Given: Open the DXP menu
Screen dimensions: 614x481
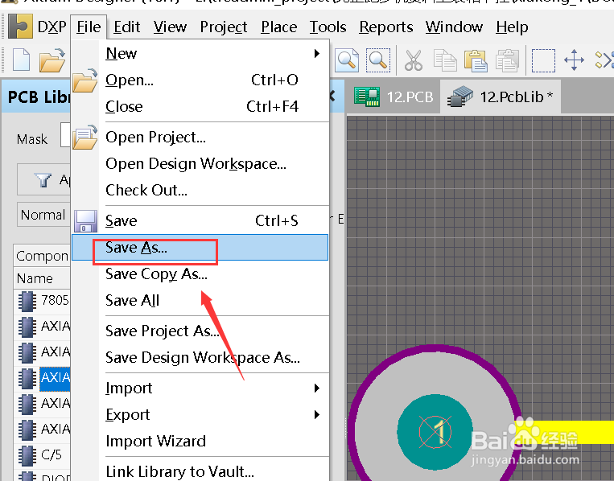Looking at the screenshot, I should (x=52, y=27).
